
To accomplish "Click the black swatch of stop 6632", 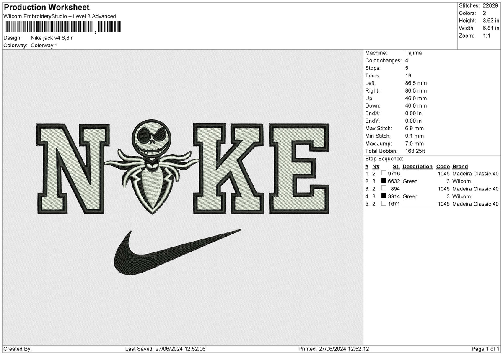I will (x=384, y=181).
